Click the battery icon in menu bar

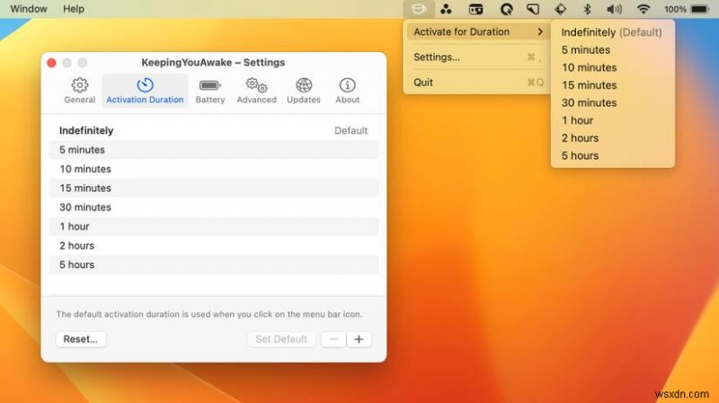[700, 9]
